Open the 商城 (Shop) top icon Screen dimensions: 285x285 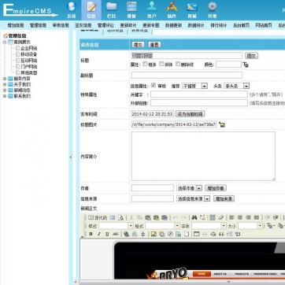tap(192, 10)
